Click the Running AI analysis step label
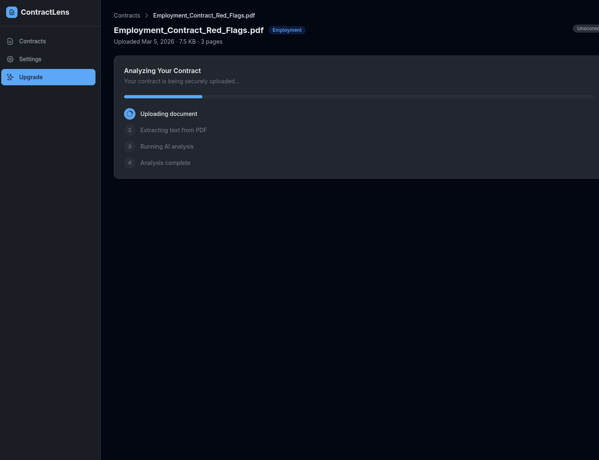This screenshot has height=460, width=599. (167, 147)
